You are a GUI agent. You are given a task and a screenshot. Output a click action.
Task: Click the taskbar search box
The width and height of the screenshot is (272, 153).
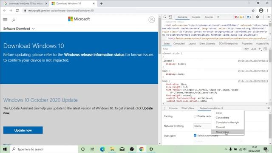44,149
